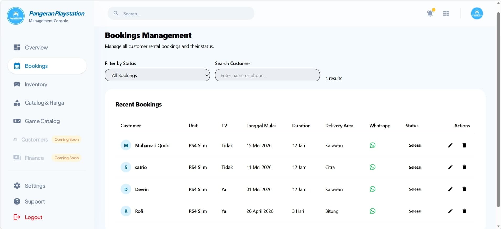The image size is (501, 229).
Task: Click the Unit column header
Action: 193,126
